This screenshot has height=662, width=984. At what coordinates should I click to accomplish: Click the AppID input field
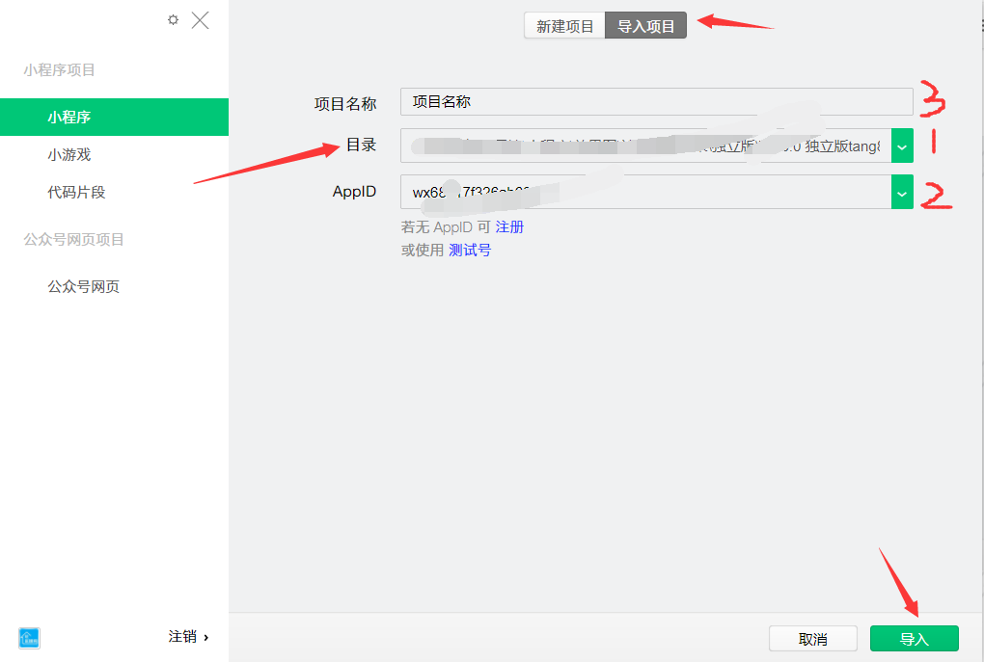pyautogui.click(x=645, y=192)
